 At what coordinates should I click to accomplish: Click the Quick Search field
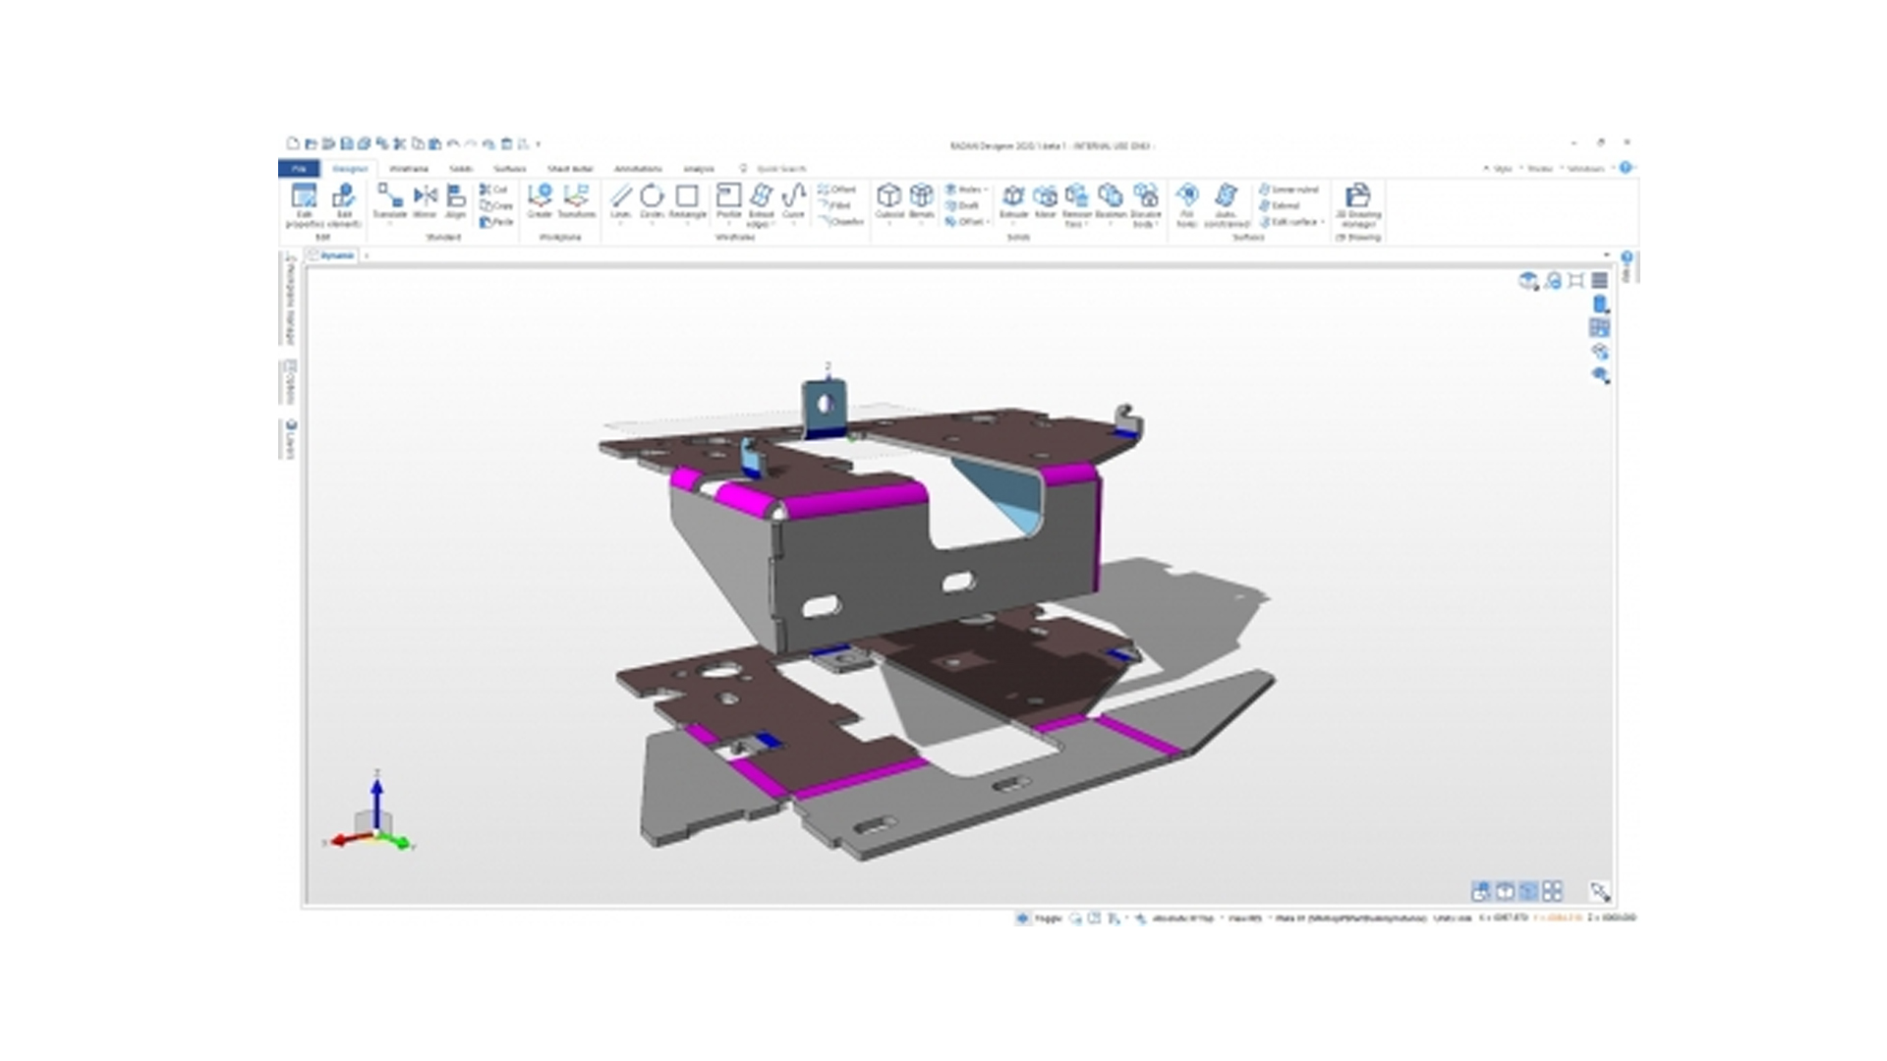tap(780, 169)
